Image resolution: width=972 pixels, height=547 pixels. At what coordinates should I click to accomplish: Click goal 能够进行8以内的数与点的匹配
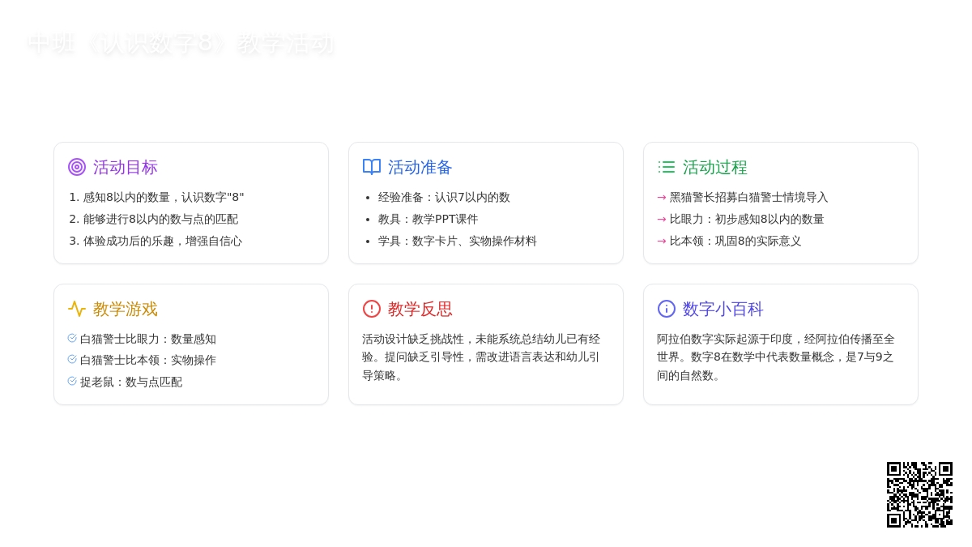(161, 219)
